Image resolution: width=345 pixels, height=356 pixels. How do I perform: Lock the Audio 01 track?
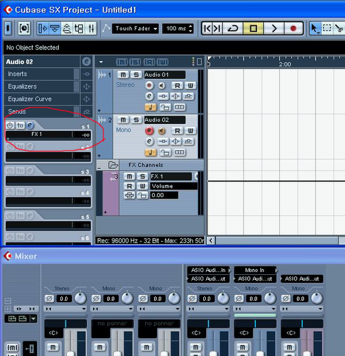click(x=165, y=107)
